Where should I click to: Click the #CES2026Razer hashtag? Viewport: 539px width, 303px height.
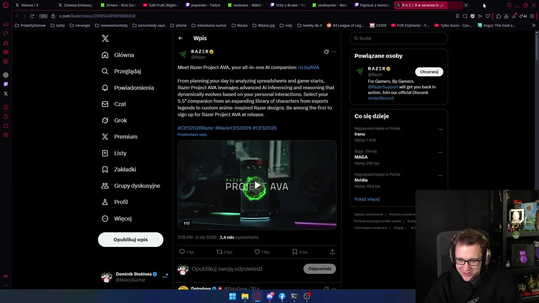click(x=196, y=128)
